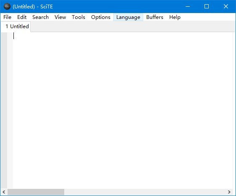Open the File menu

point(7,17)
